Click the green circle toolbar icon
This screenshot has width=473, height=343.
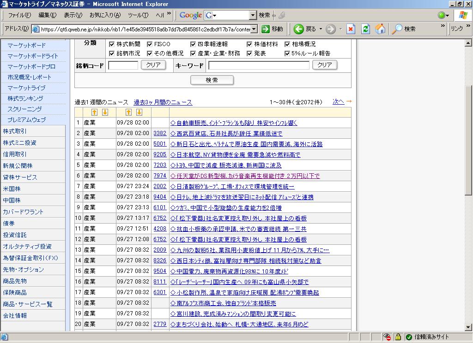click(441, 15)
